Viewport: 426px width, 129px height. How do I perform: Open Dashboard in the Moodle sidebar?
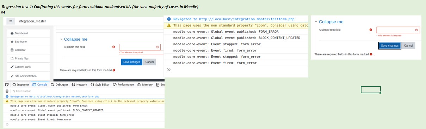coord(28,33)
